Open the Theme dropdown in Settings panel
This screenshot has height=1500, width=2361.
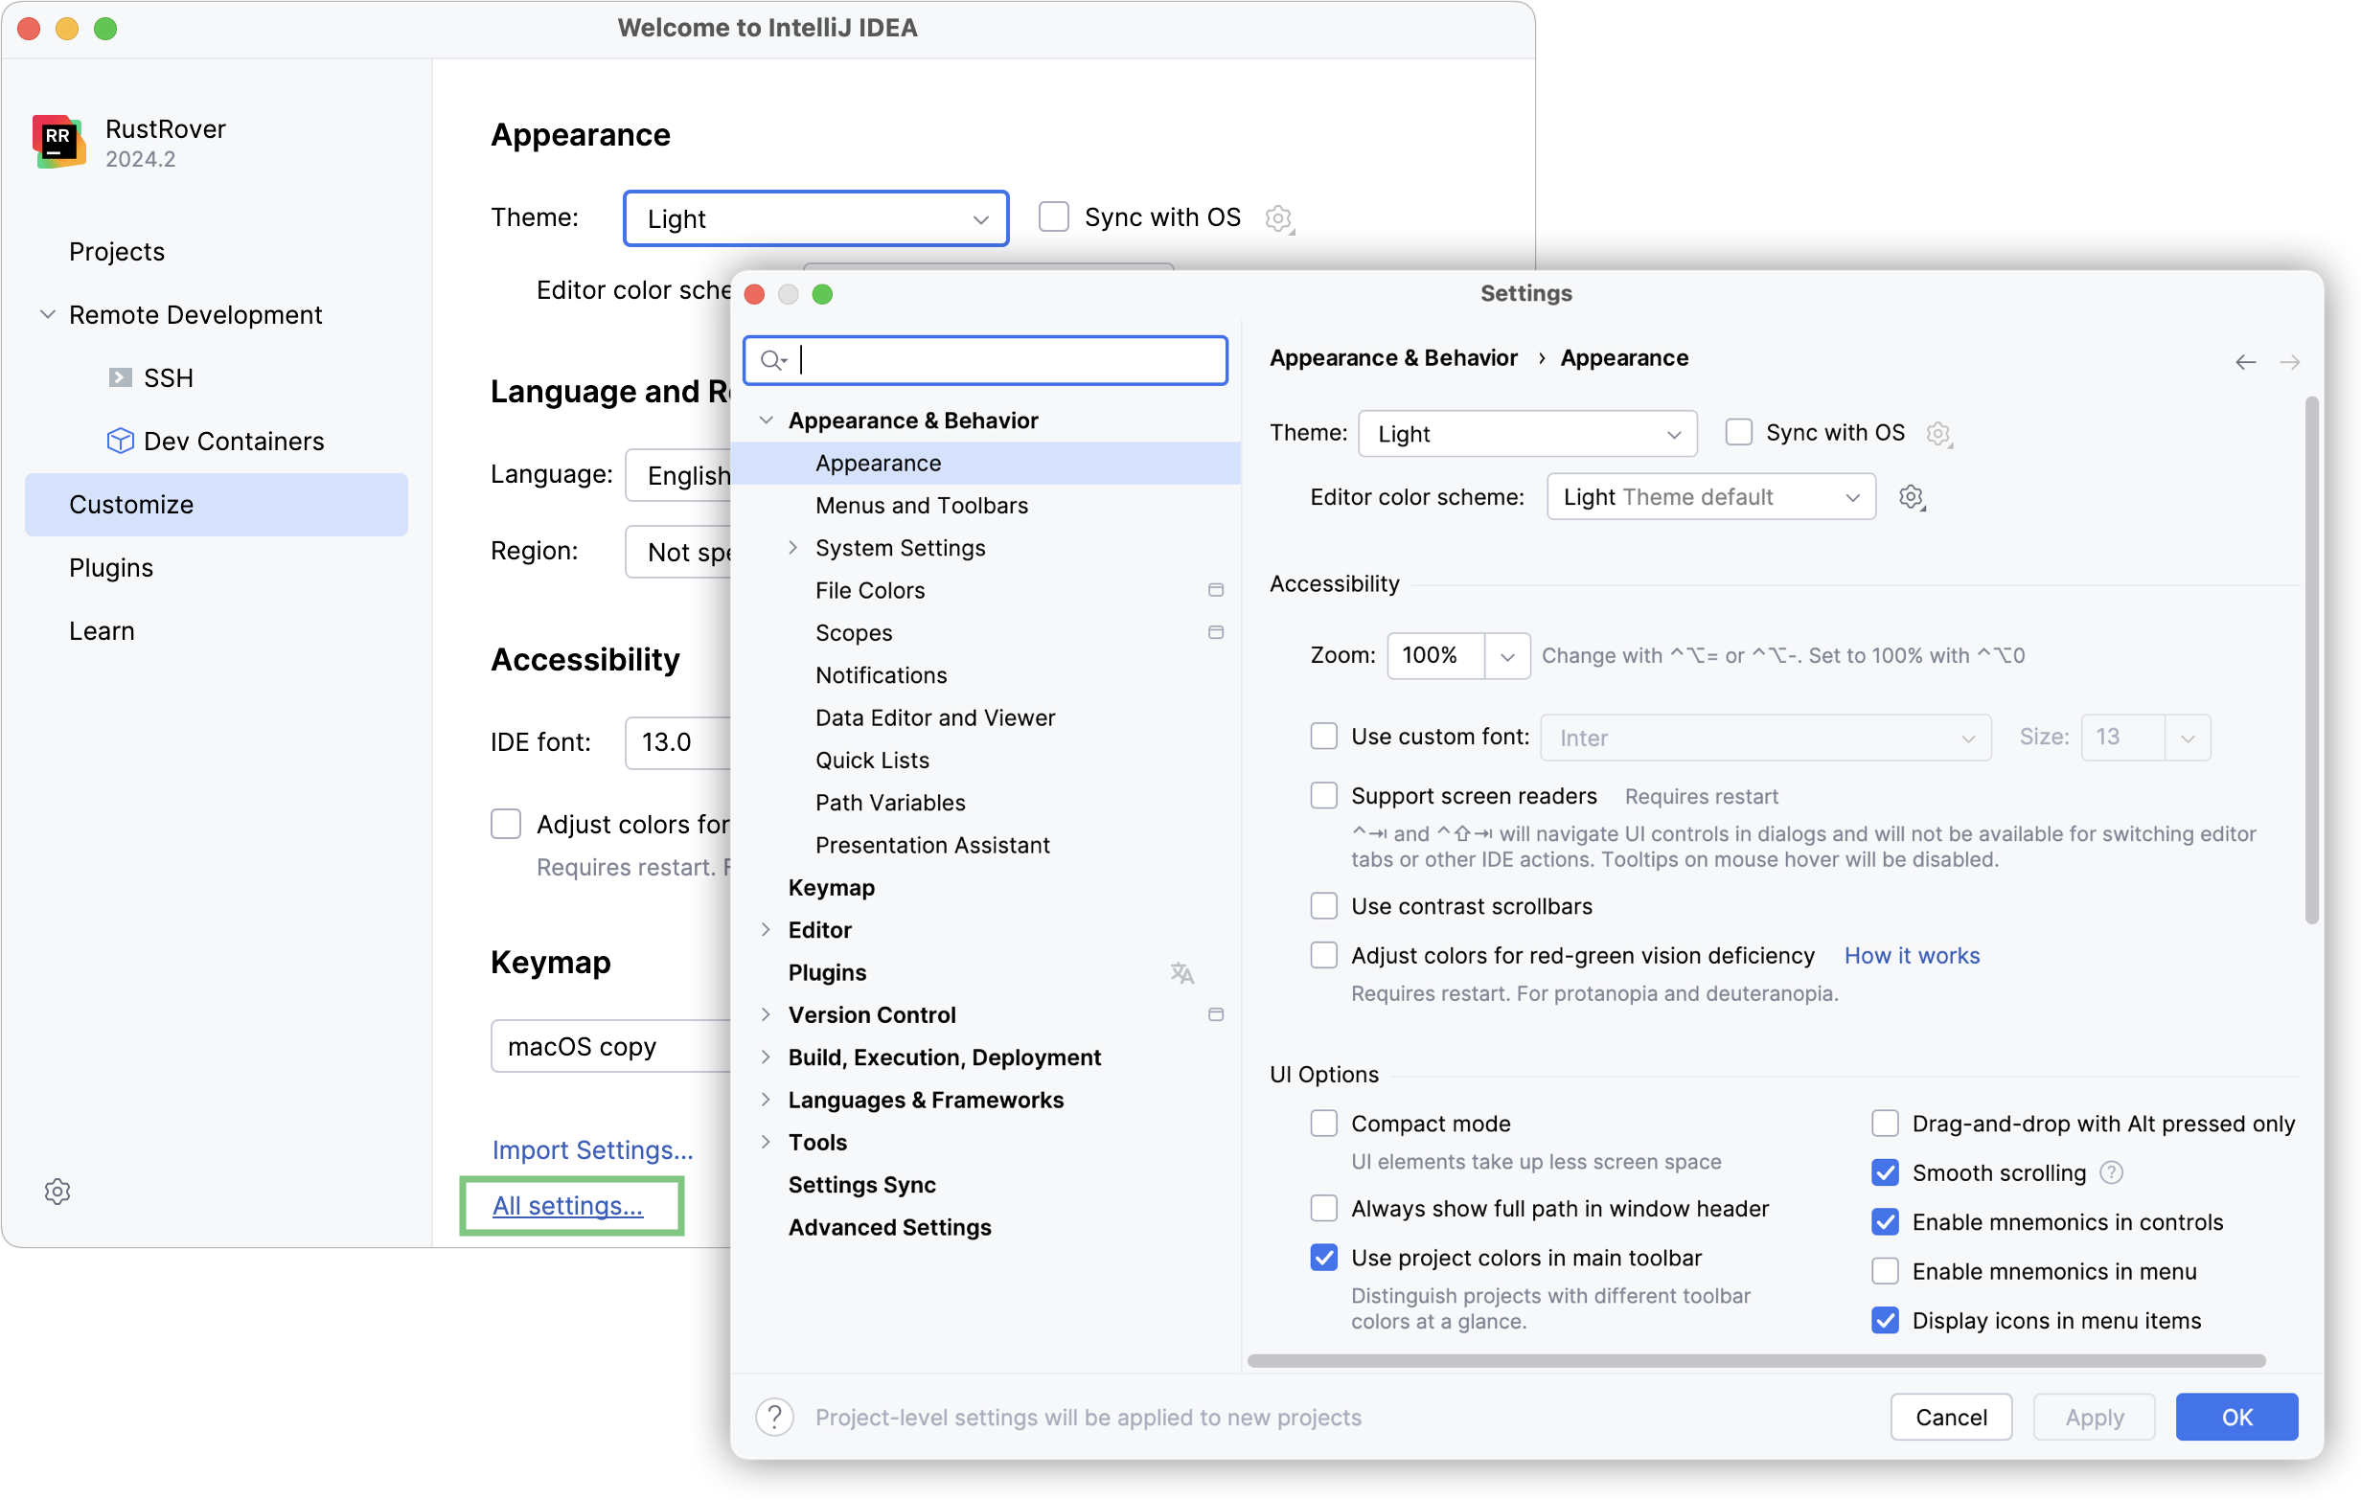pos(1523,434)
